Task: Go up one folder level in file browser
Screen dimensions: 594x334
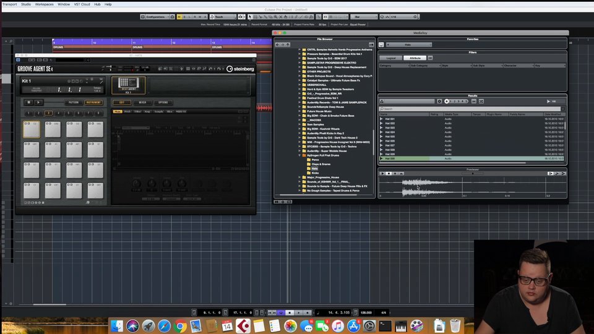Action: coord(288,45)
